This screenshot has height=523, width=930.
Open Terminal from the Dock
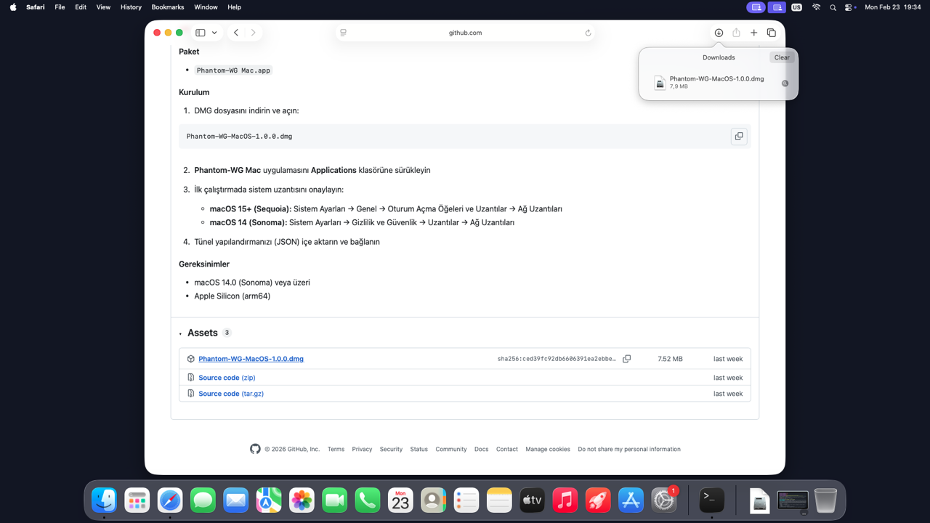[711, 500]
